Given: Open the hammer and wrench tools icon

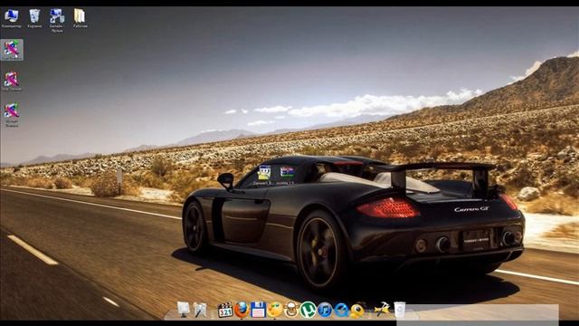Looking at the screenshot, I should (x=382, y=309).
